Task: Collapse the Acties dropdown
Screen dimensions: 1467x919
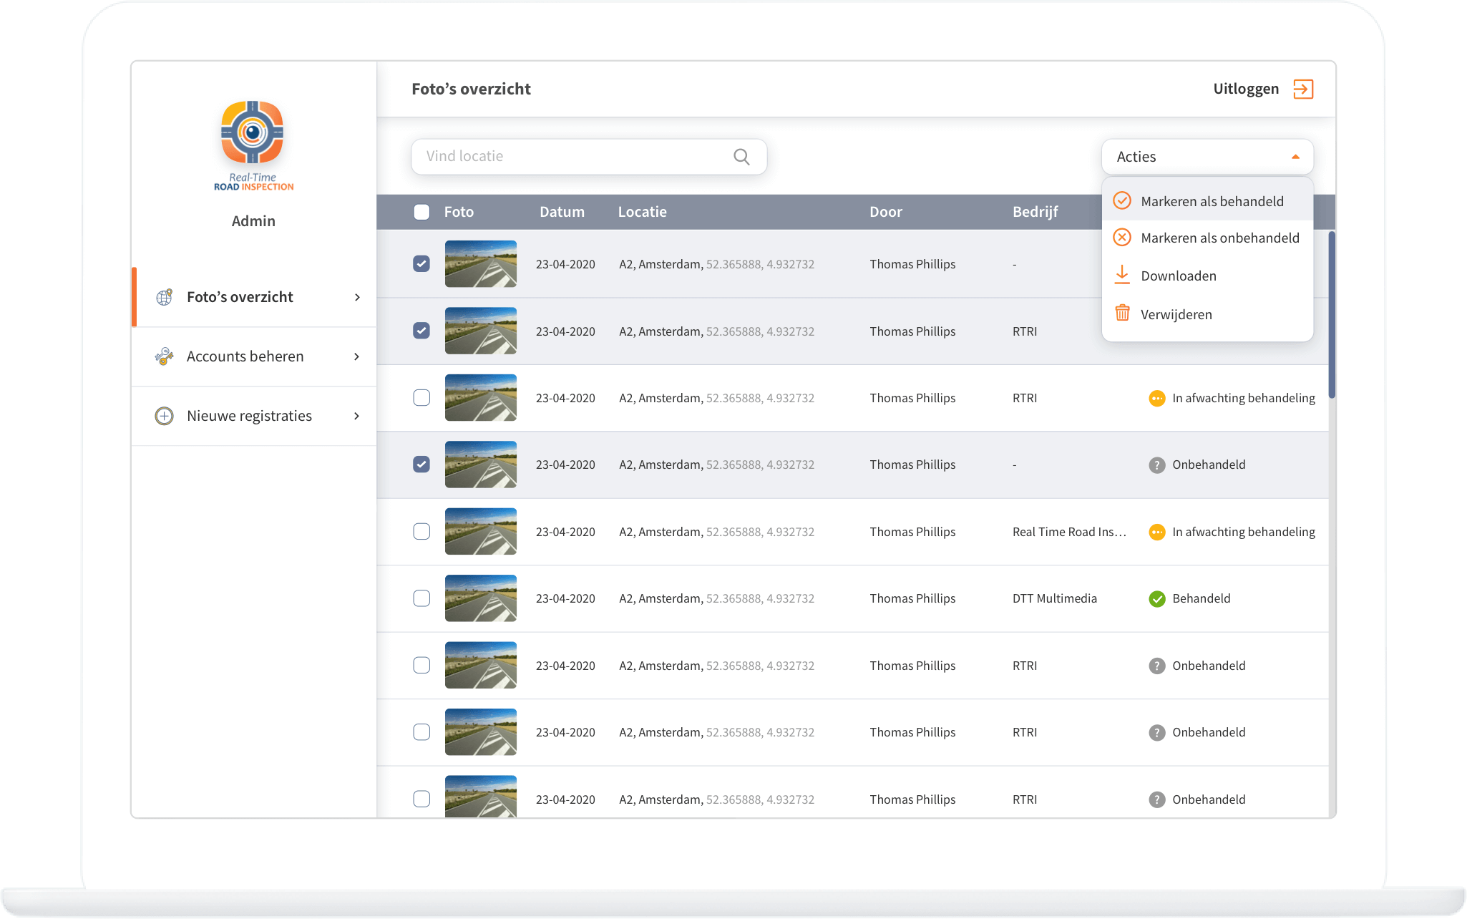Action: [1207, 157]
